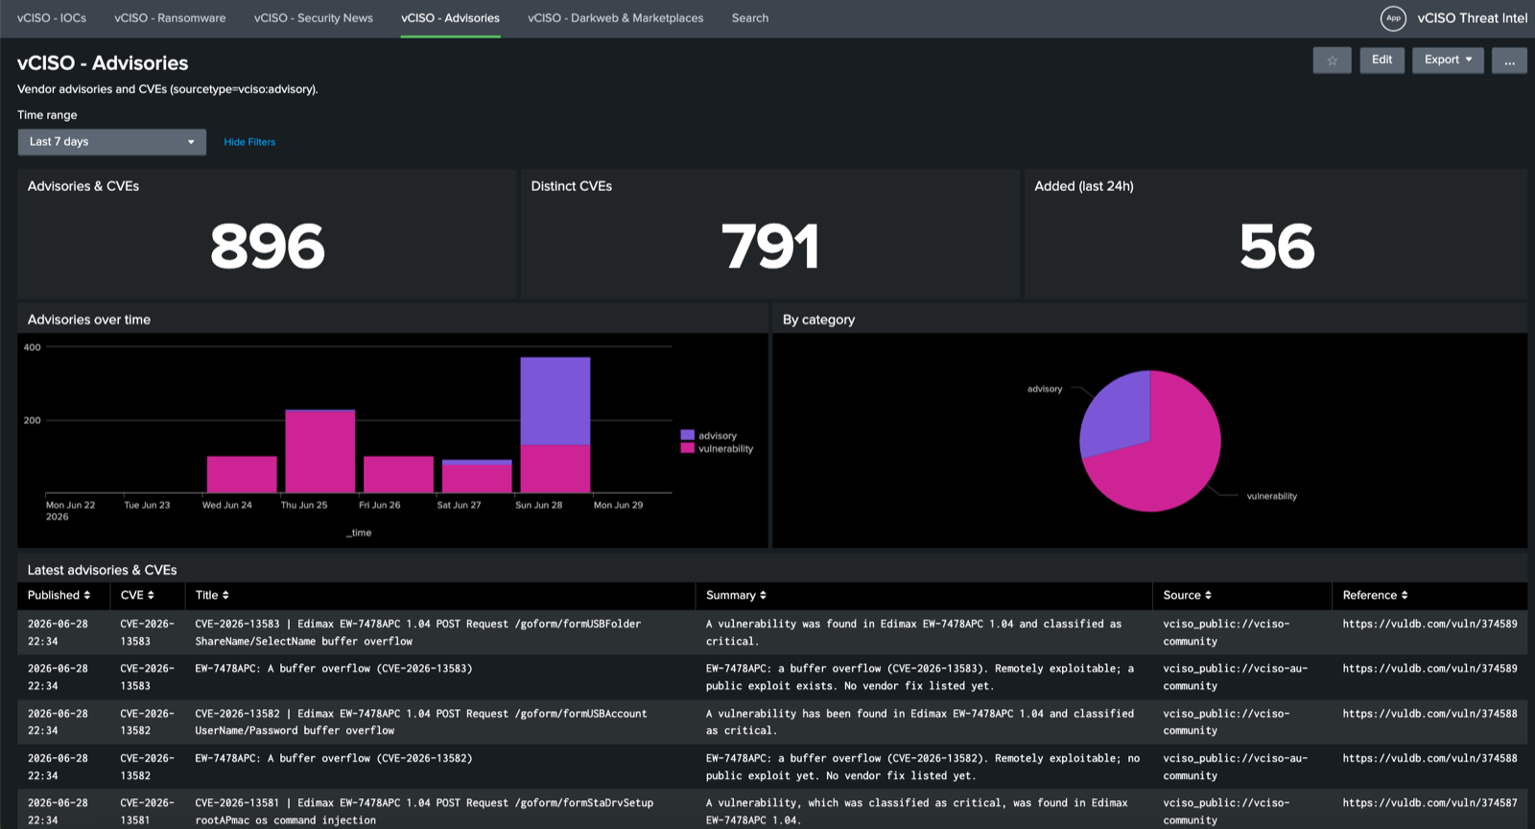Click title 'EW-7478APC: A buffer overflow (CVE-2026-13582)'
This screenshot has width=1535, height=829.
click(x=334, y=758)
